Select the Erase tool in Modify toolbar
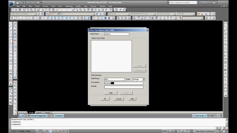 click(x=15, y=24)
